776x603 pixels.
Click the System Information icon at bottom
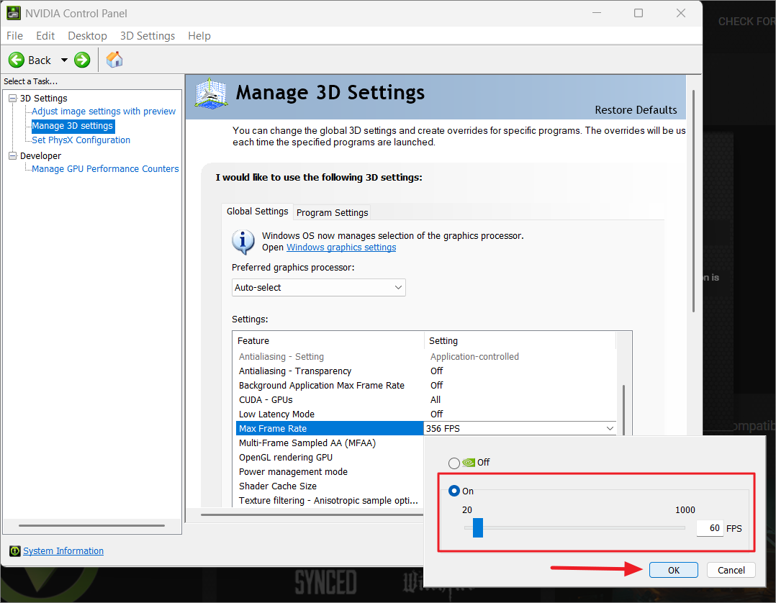16,550
